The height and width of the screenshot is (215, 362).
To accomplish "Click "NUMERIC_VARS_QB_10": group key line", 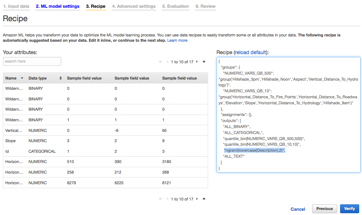I will coord(247,91).
